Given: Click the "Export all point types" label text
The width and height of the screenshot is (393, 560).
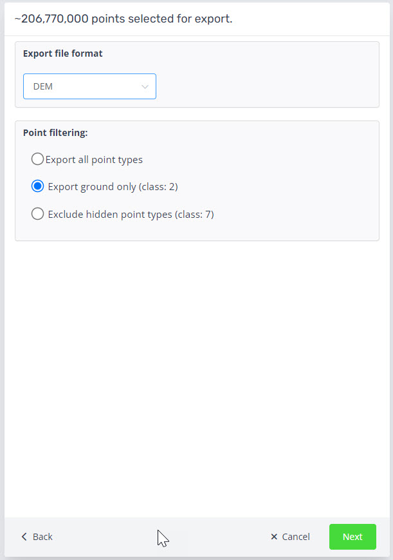Looking at the screenshot, I should pyautogui.click(x=93, y=159).
